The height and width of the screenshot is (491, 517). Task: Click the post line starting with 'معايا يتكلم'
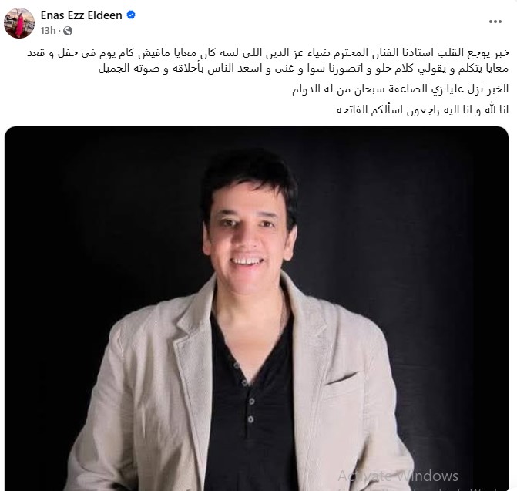click(304, 69)
